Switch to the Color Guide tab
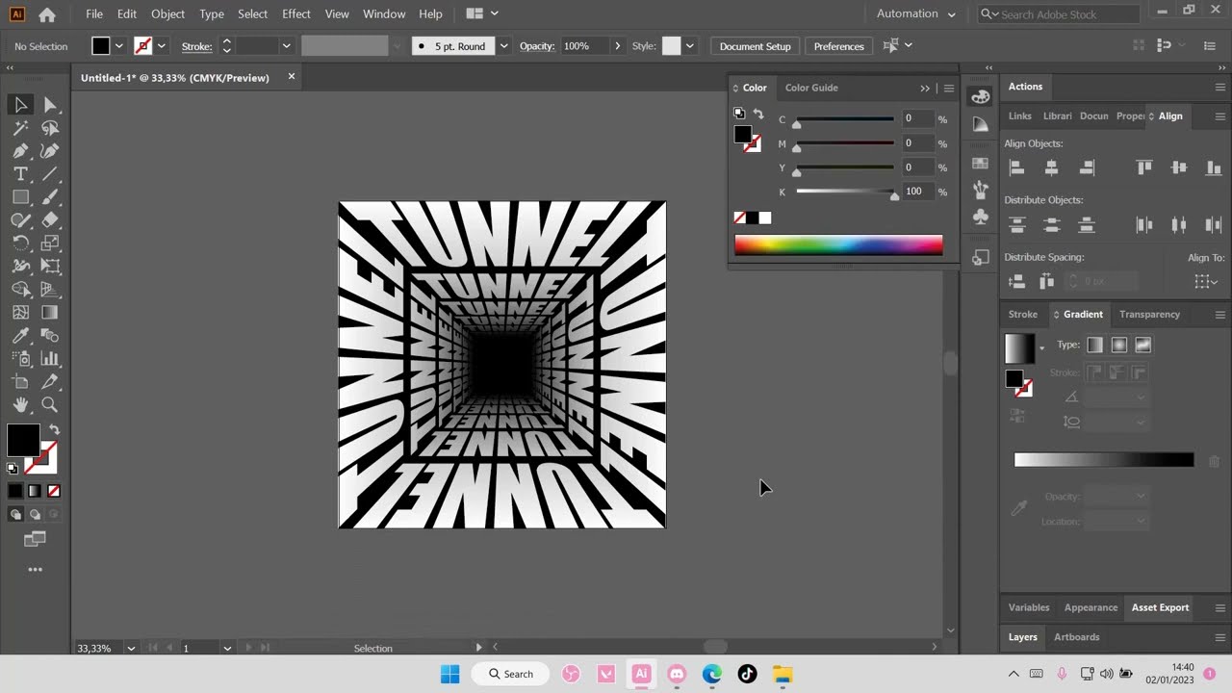Image resolution: width=1232 pixels, height=693 pixels. point(811,88)
